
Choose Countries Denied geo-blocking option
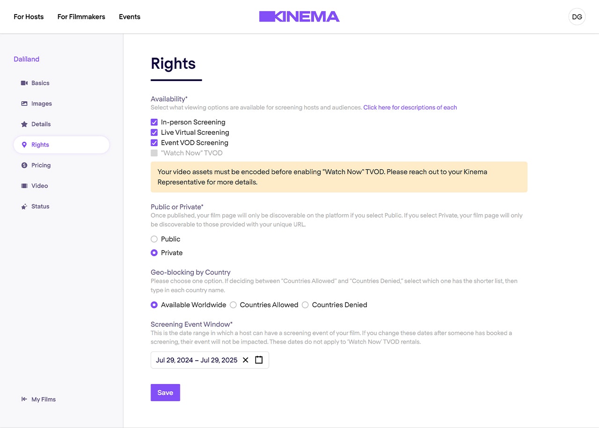click(x=305, y=305)
